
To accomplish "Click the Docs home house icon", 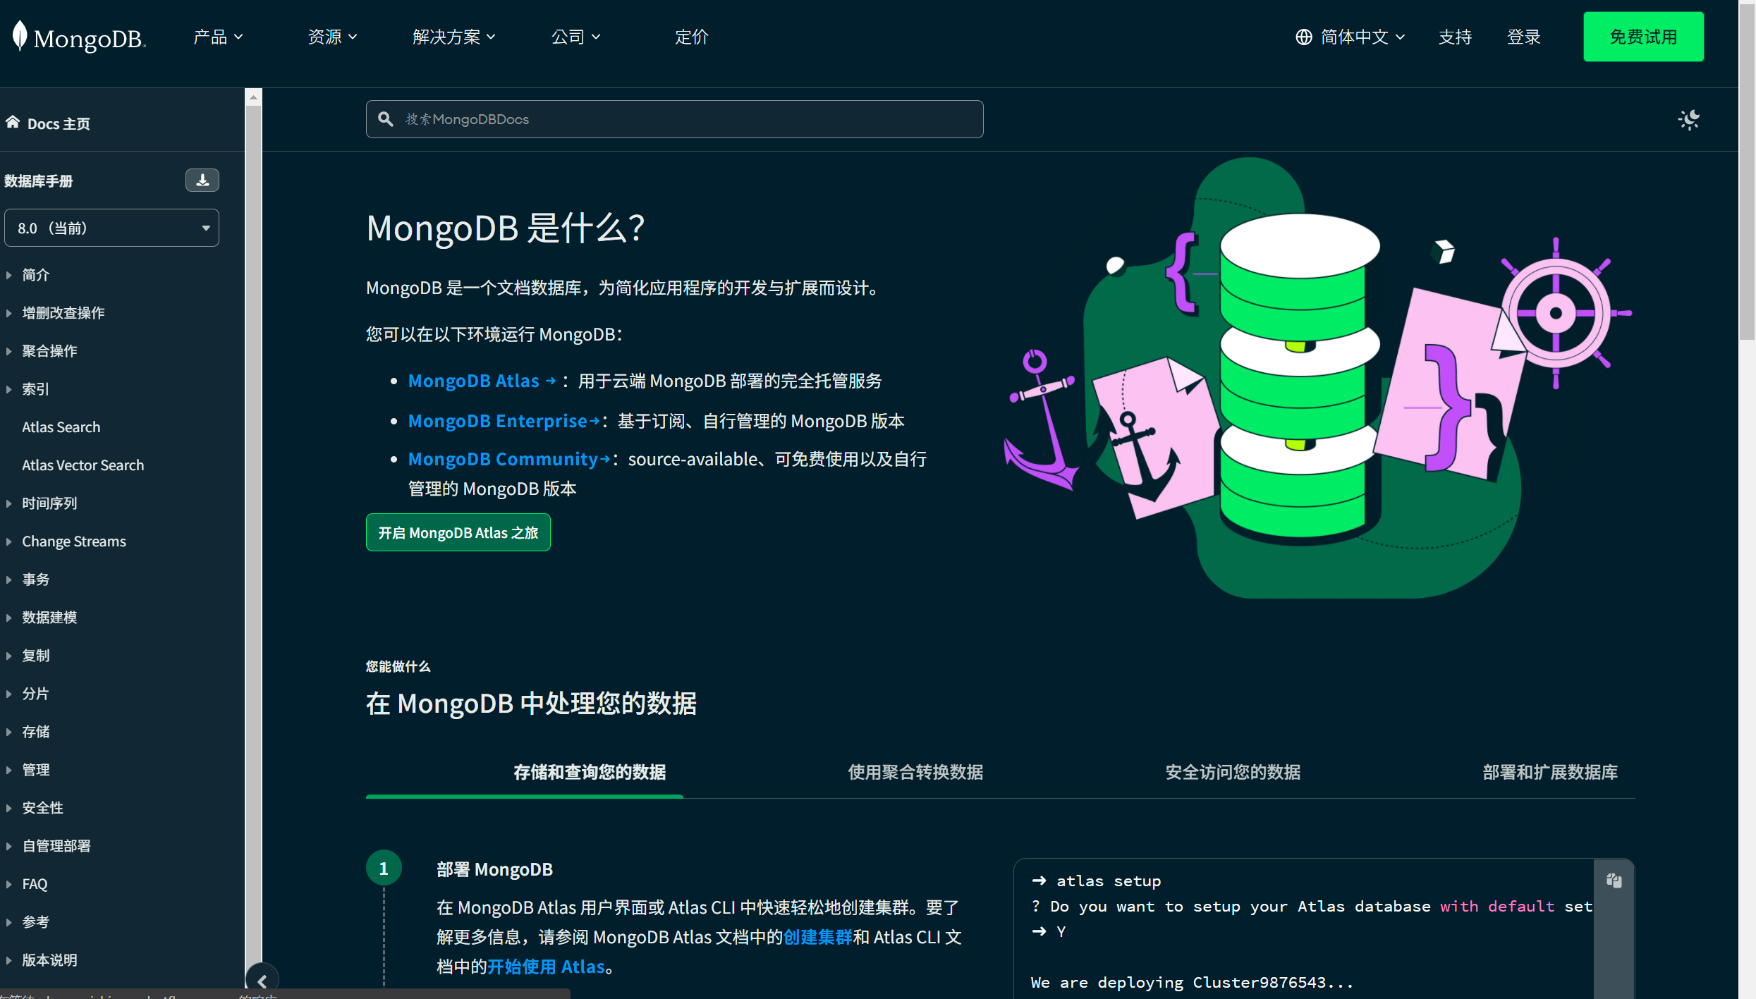I will [x=13, y=123].
